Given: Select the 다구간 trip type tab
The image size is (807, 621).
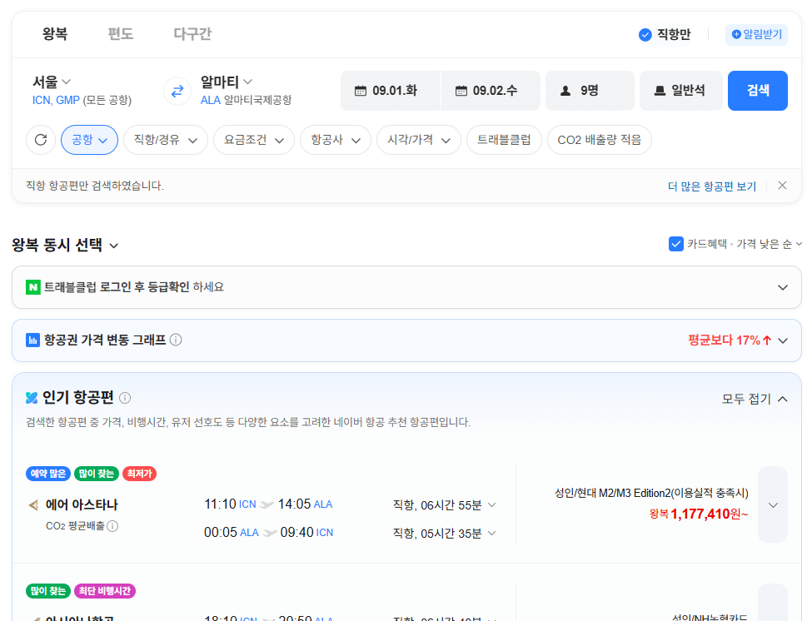Looking at the screenshot, I should pyautogui.click(x=192, y=34).
